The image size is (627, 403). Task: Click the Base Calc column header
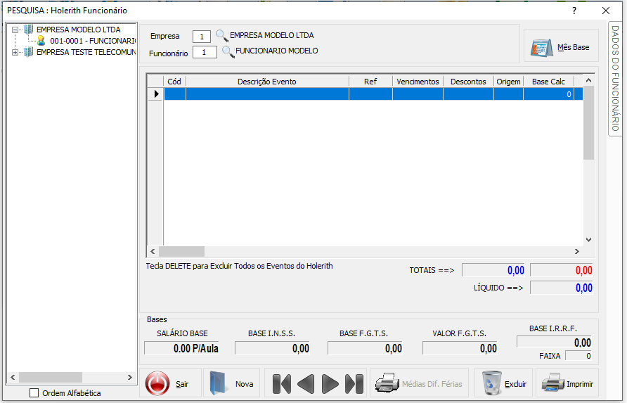(548, 82)
